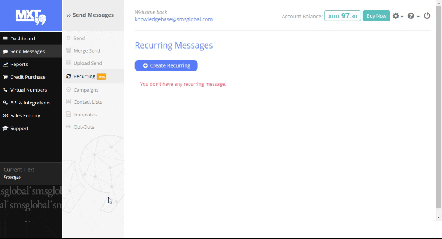Click the Buy Now button
Screen dimensions: 442x239
[x=376, y=16]
